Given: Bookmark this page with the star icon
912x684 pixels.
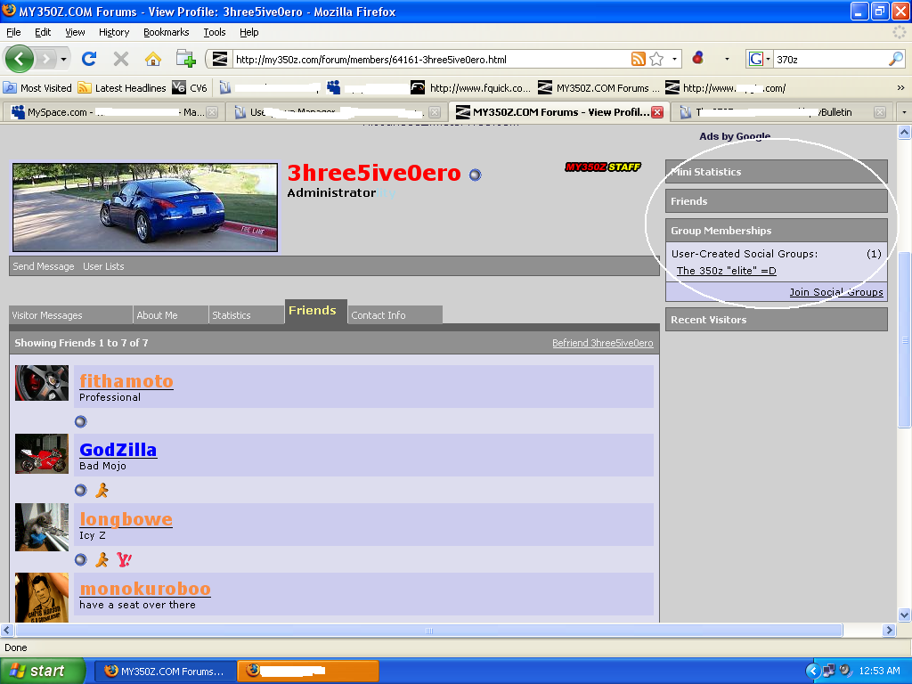Looking at the screenshot, I should pos(656,59).
